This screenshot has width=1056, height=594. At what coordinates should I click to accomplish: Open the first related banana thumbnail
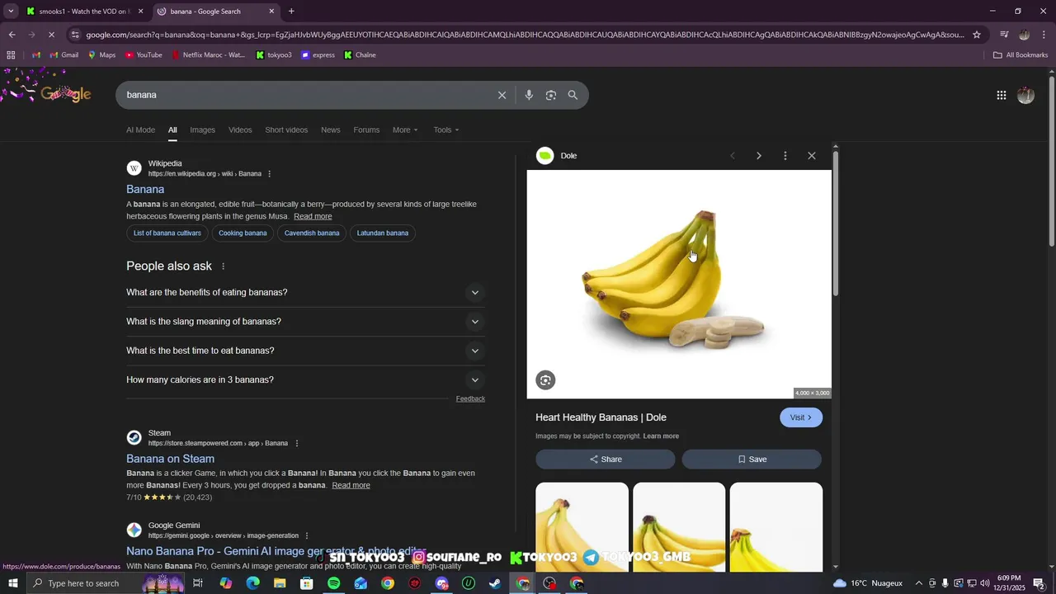582,527
